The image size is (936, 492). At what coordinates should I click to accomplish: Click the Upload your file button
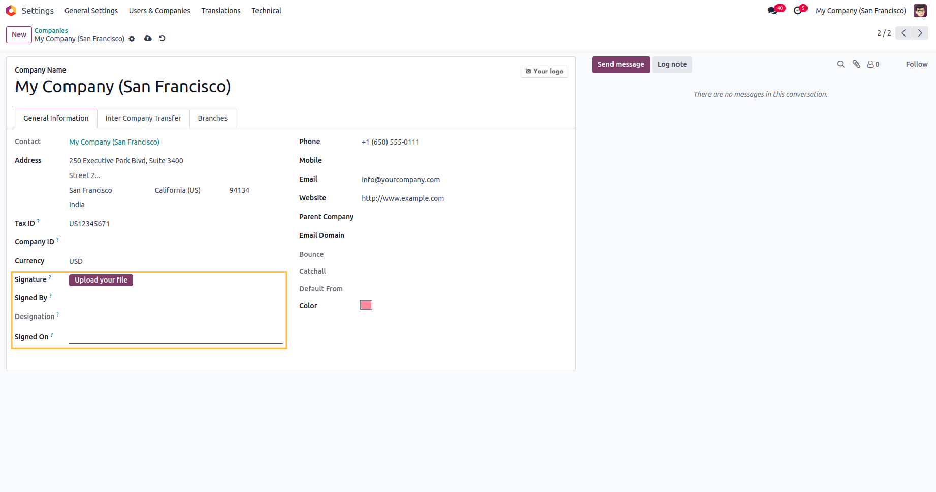tap(101, 280)
